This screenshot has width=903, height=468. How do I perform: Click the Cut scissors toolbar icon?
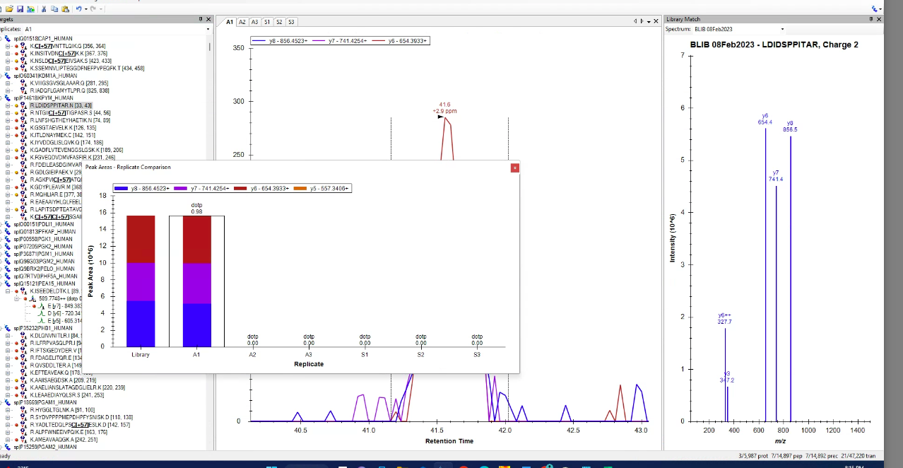[x=45, y=8]
